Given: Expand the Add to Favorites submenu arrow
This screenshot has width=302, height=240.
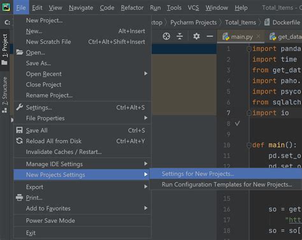Looking at the screenshot, I should tap(146, 208).
